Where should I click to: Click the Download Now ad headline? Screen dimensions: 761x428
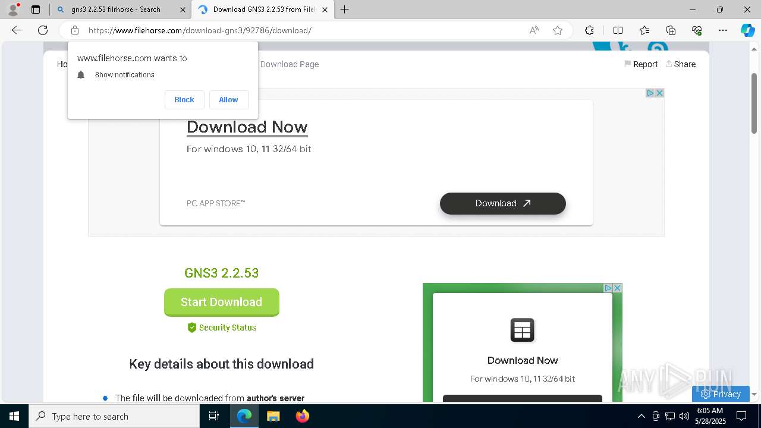pyautogui.click(x=247, y=127)
